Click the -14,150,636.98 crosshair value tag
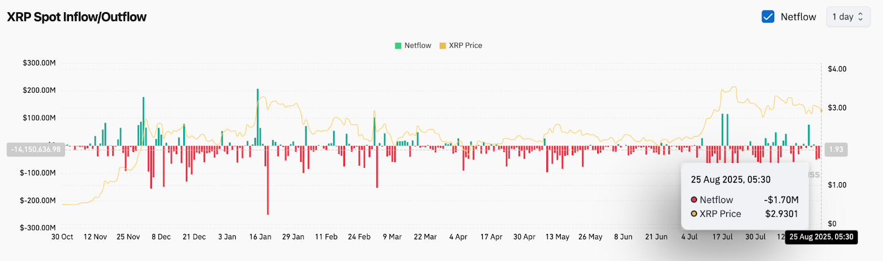883x261 pixels. 36,150
